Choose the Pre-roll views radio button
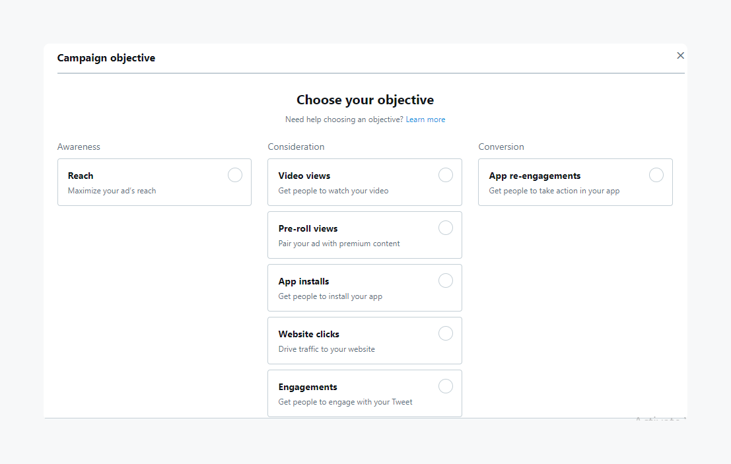The image size is (731, 464). pos(446,228)
